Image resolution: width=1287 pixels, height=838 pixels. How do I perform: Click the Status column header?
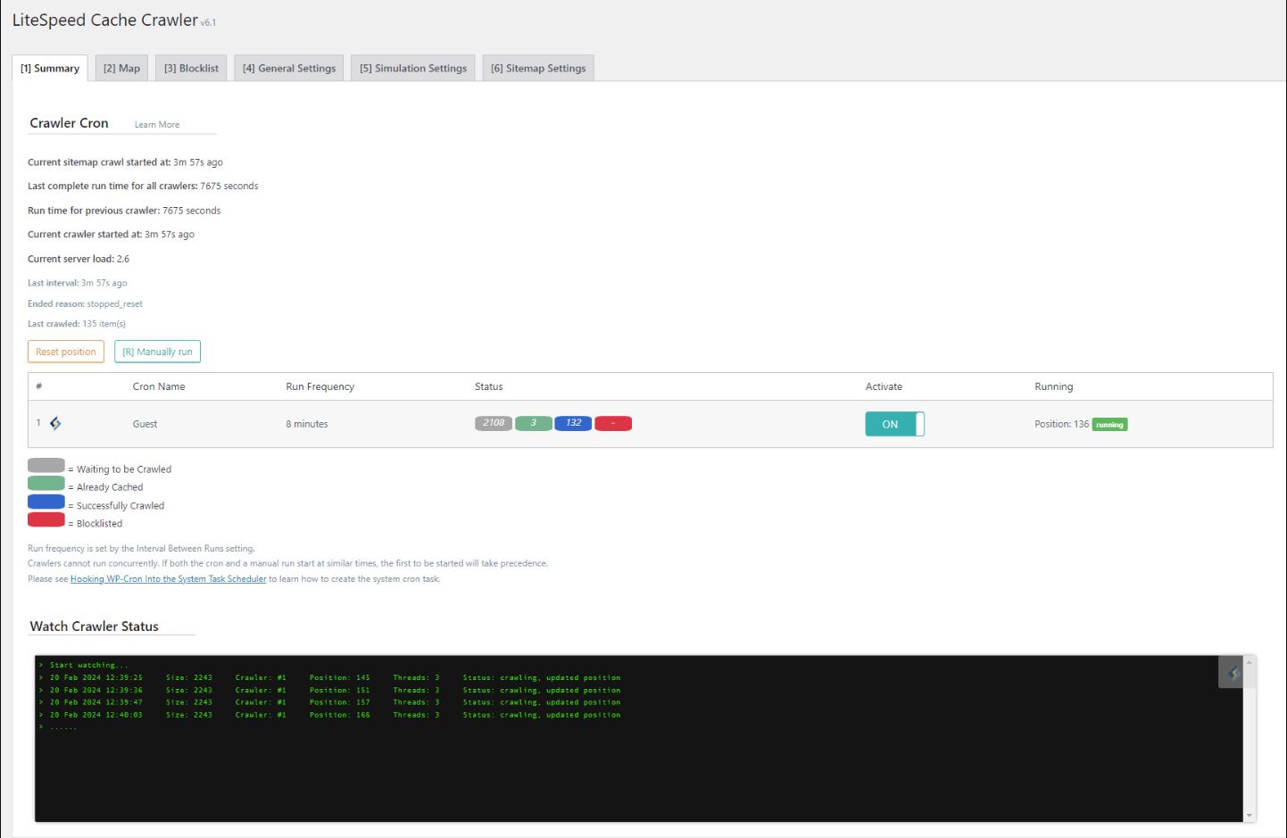489,386
